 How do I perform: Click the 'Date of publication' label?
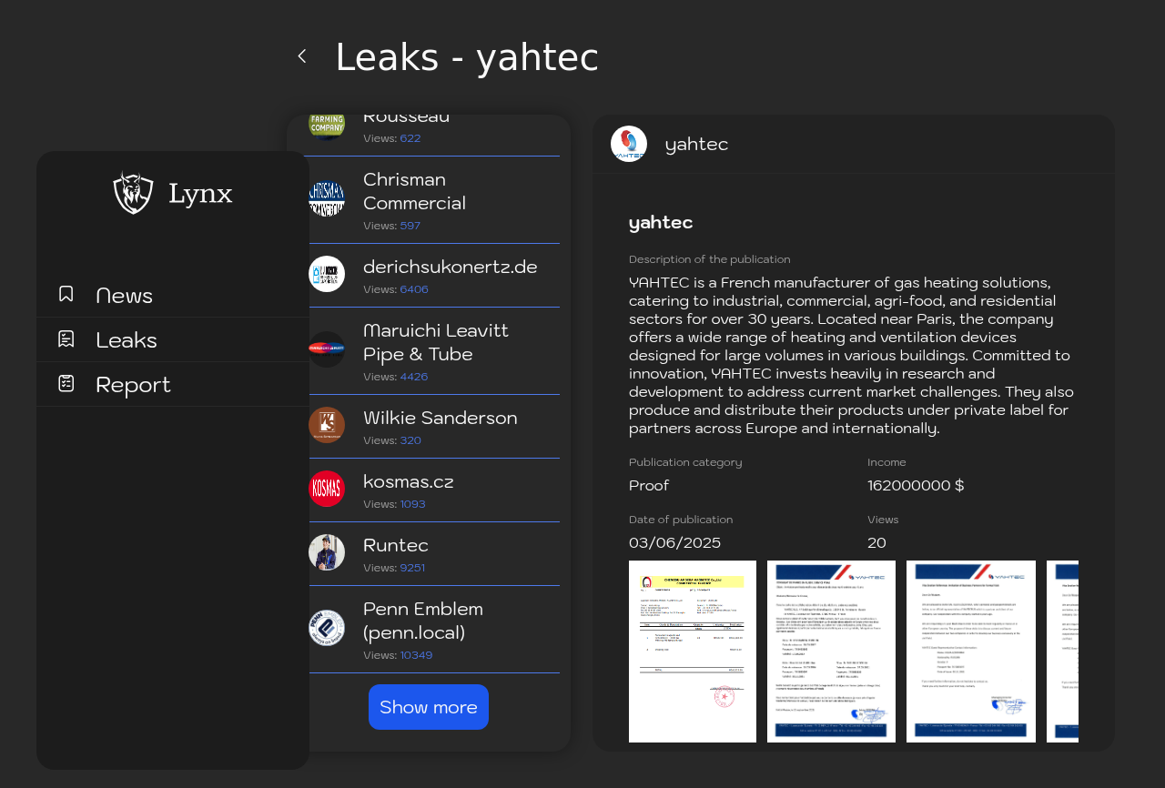[681, 520]
